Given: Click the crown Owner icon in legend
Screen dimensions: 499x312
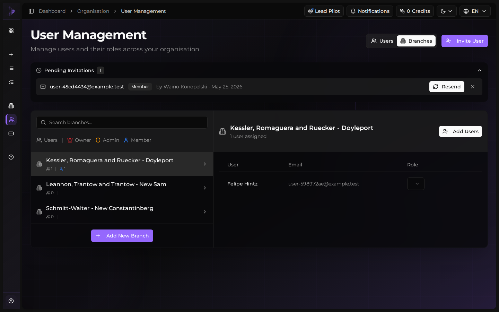Looking at the screenshot, I should tap(70, 140).
